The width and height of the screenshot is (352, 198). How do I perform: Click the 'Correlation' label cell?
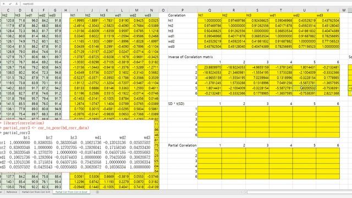[177, 15]
